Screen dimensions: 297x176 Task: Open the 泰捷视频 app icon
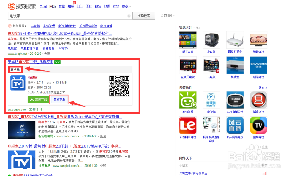tap(188, 100)
